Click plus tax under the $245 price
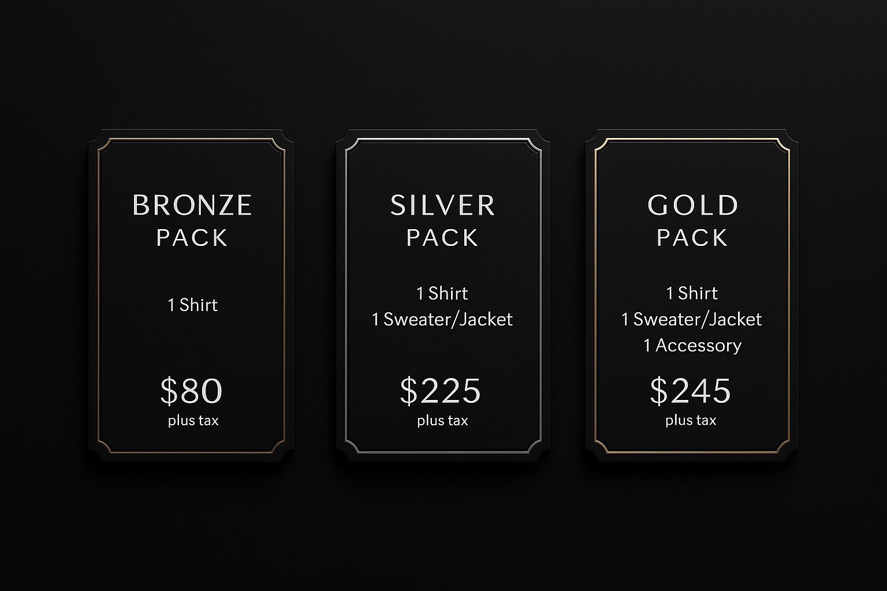 click(x=691, y=421)
